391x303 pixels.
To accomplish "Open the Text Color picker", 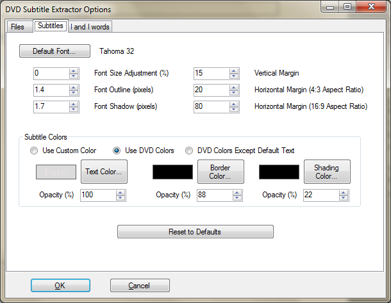I will [104, 172].
